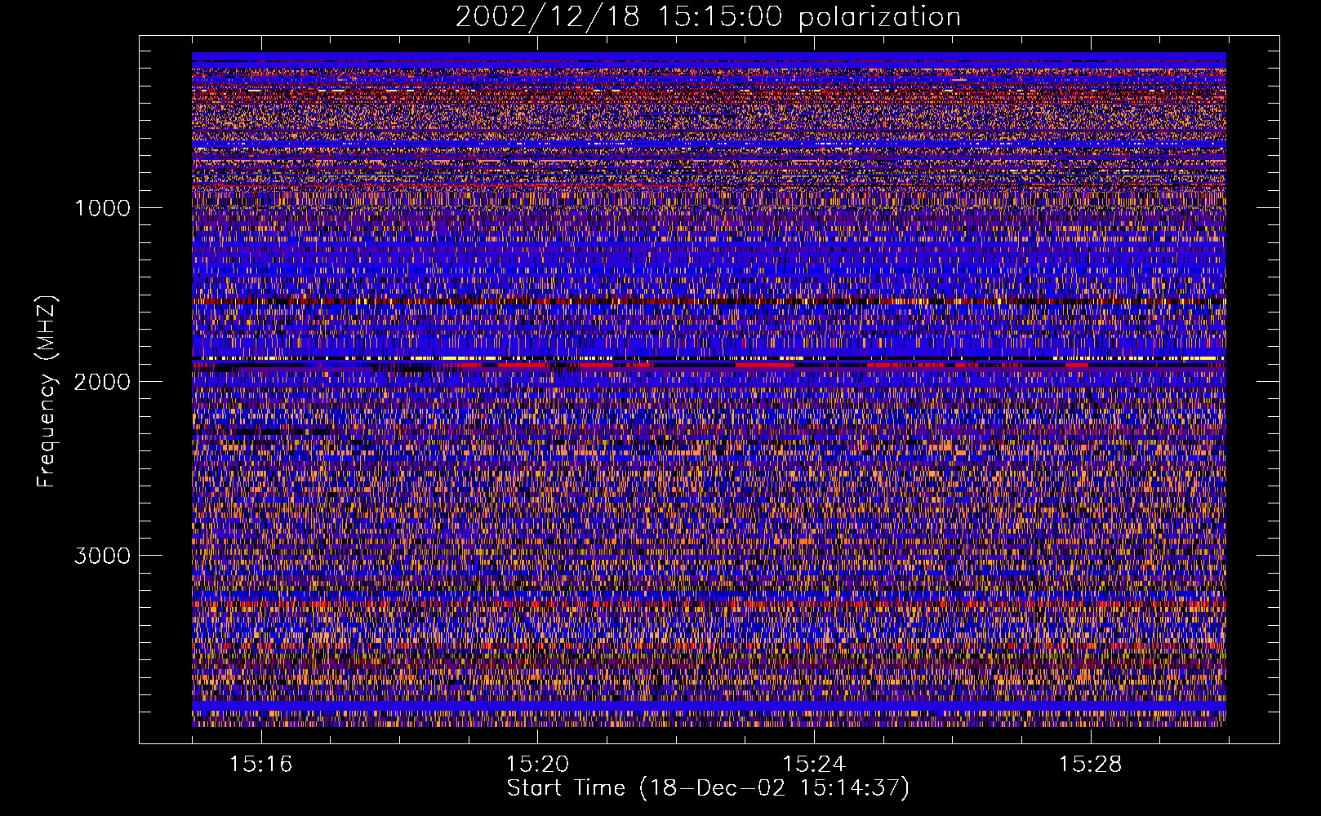Viewport: 1321px width, 816px height.
Task: Click the 15:28 time tick label
Action: pyautogui.click(x=1091, y=765)
